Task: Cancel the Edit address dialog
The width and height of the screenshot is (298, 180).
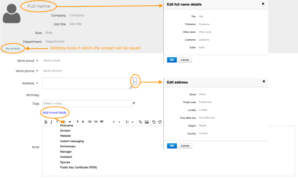Action: [x=185, y=146]
